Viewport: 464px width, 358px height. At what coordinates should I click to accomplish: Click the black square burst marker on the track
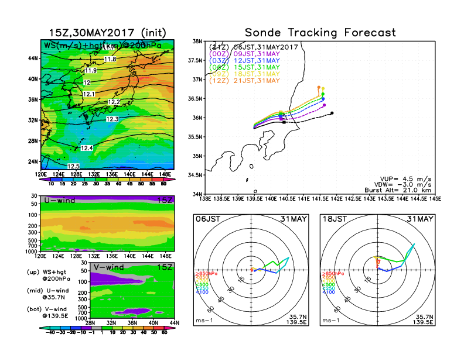(284, 122)
